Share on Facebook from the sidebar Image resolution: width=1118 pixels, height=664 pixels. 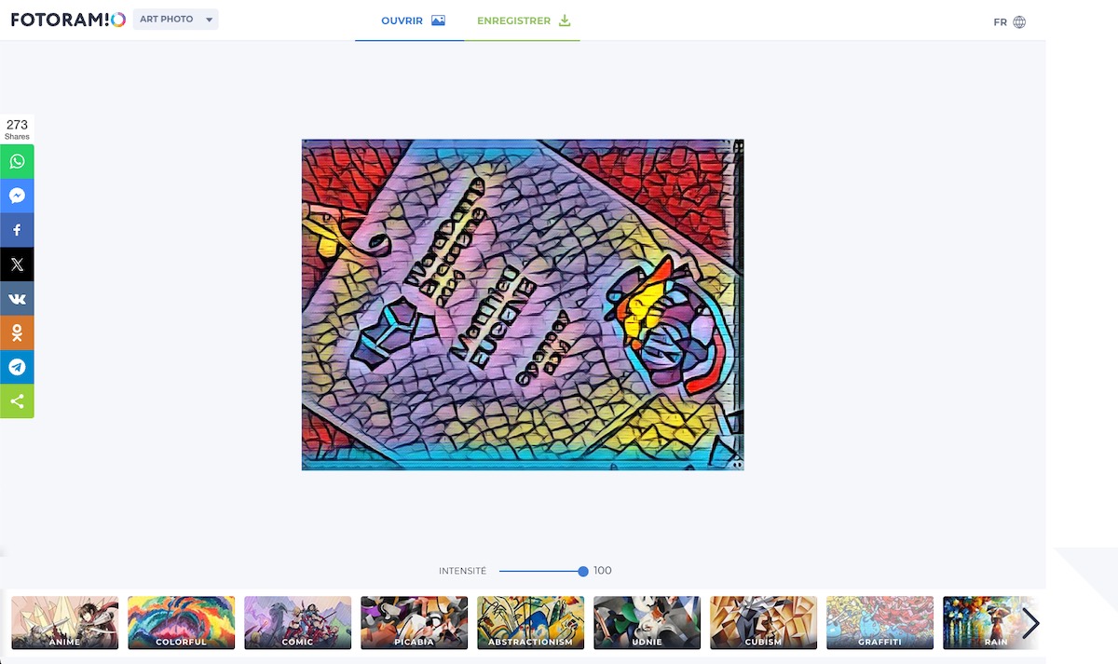point(17,230)
